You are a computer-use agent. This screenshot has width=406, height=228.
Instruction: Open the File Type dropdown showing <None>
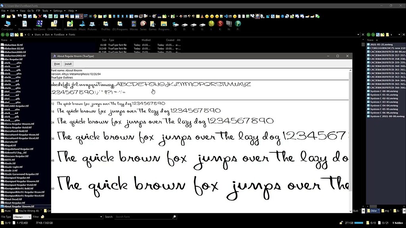coord(22,217)
